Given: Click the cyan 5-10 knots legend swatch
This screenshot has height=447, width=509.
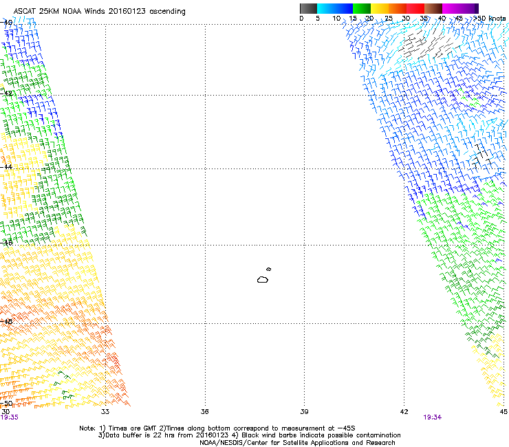Looking at the screenshot, I should tap(326, 8).
